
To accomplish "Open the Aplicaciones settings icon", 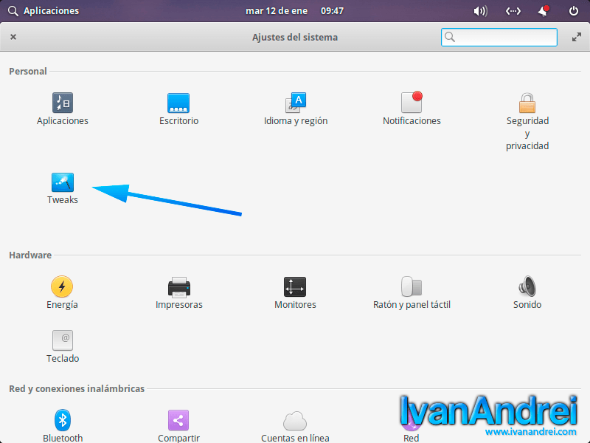I will click(63, 103).
